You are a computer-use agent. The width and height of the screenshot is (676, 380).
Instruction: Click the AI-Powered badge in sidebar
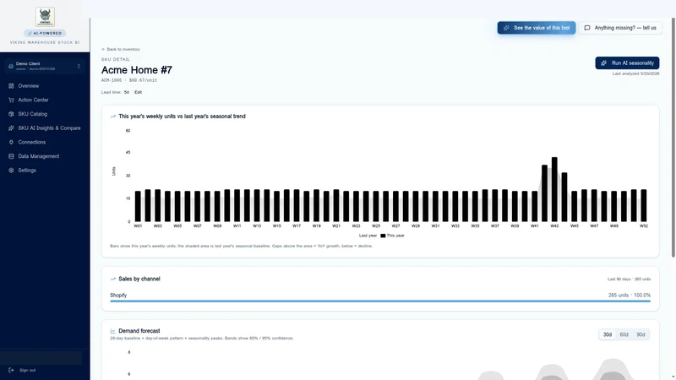pos(45,33)
